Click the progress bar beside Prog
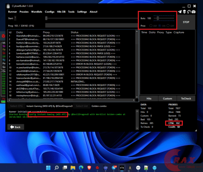Screen dimensions: 203x172 91,25
